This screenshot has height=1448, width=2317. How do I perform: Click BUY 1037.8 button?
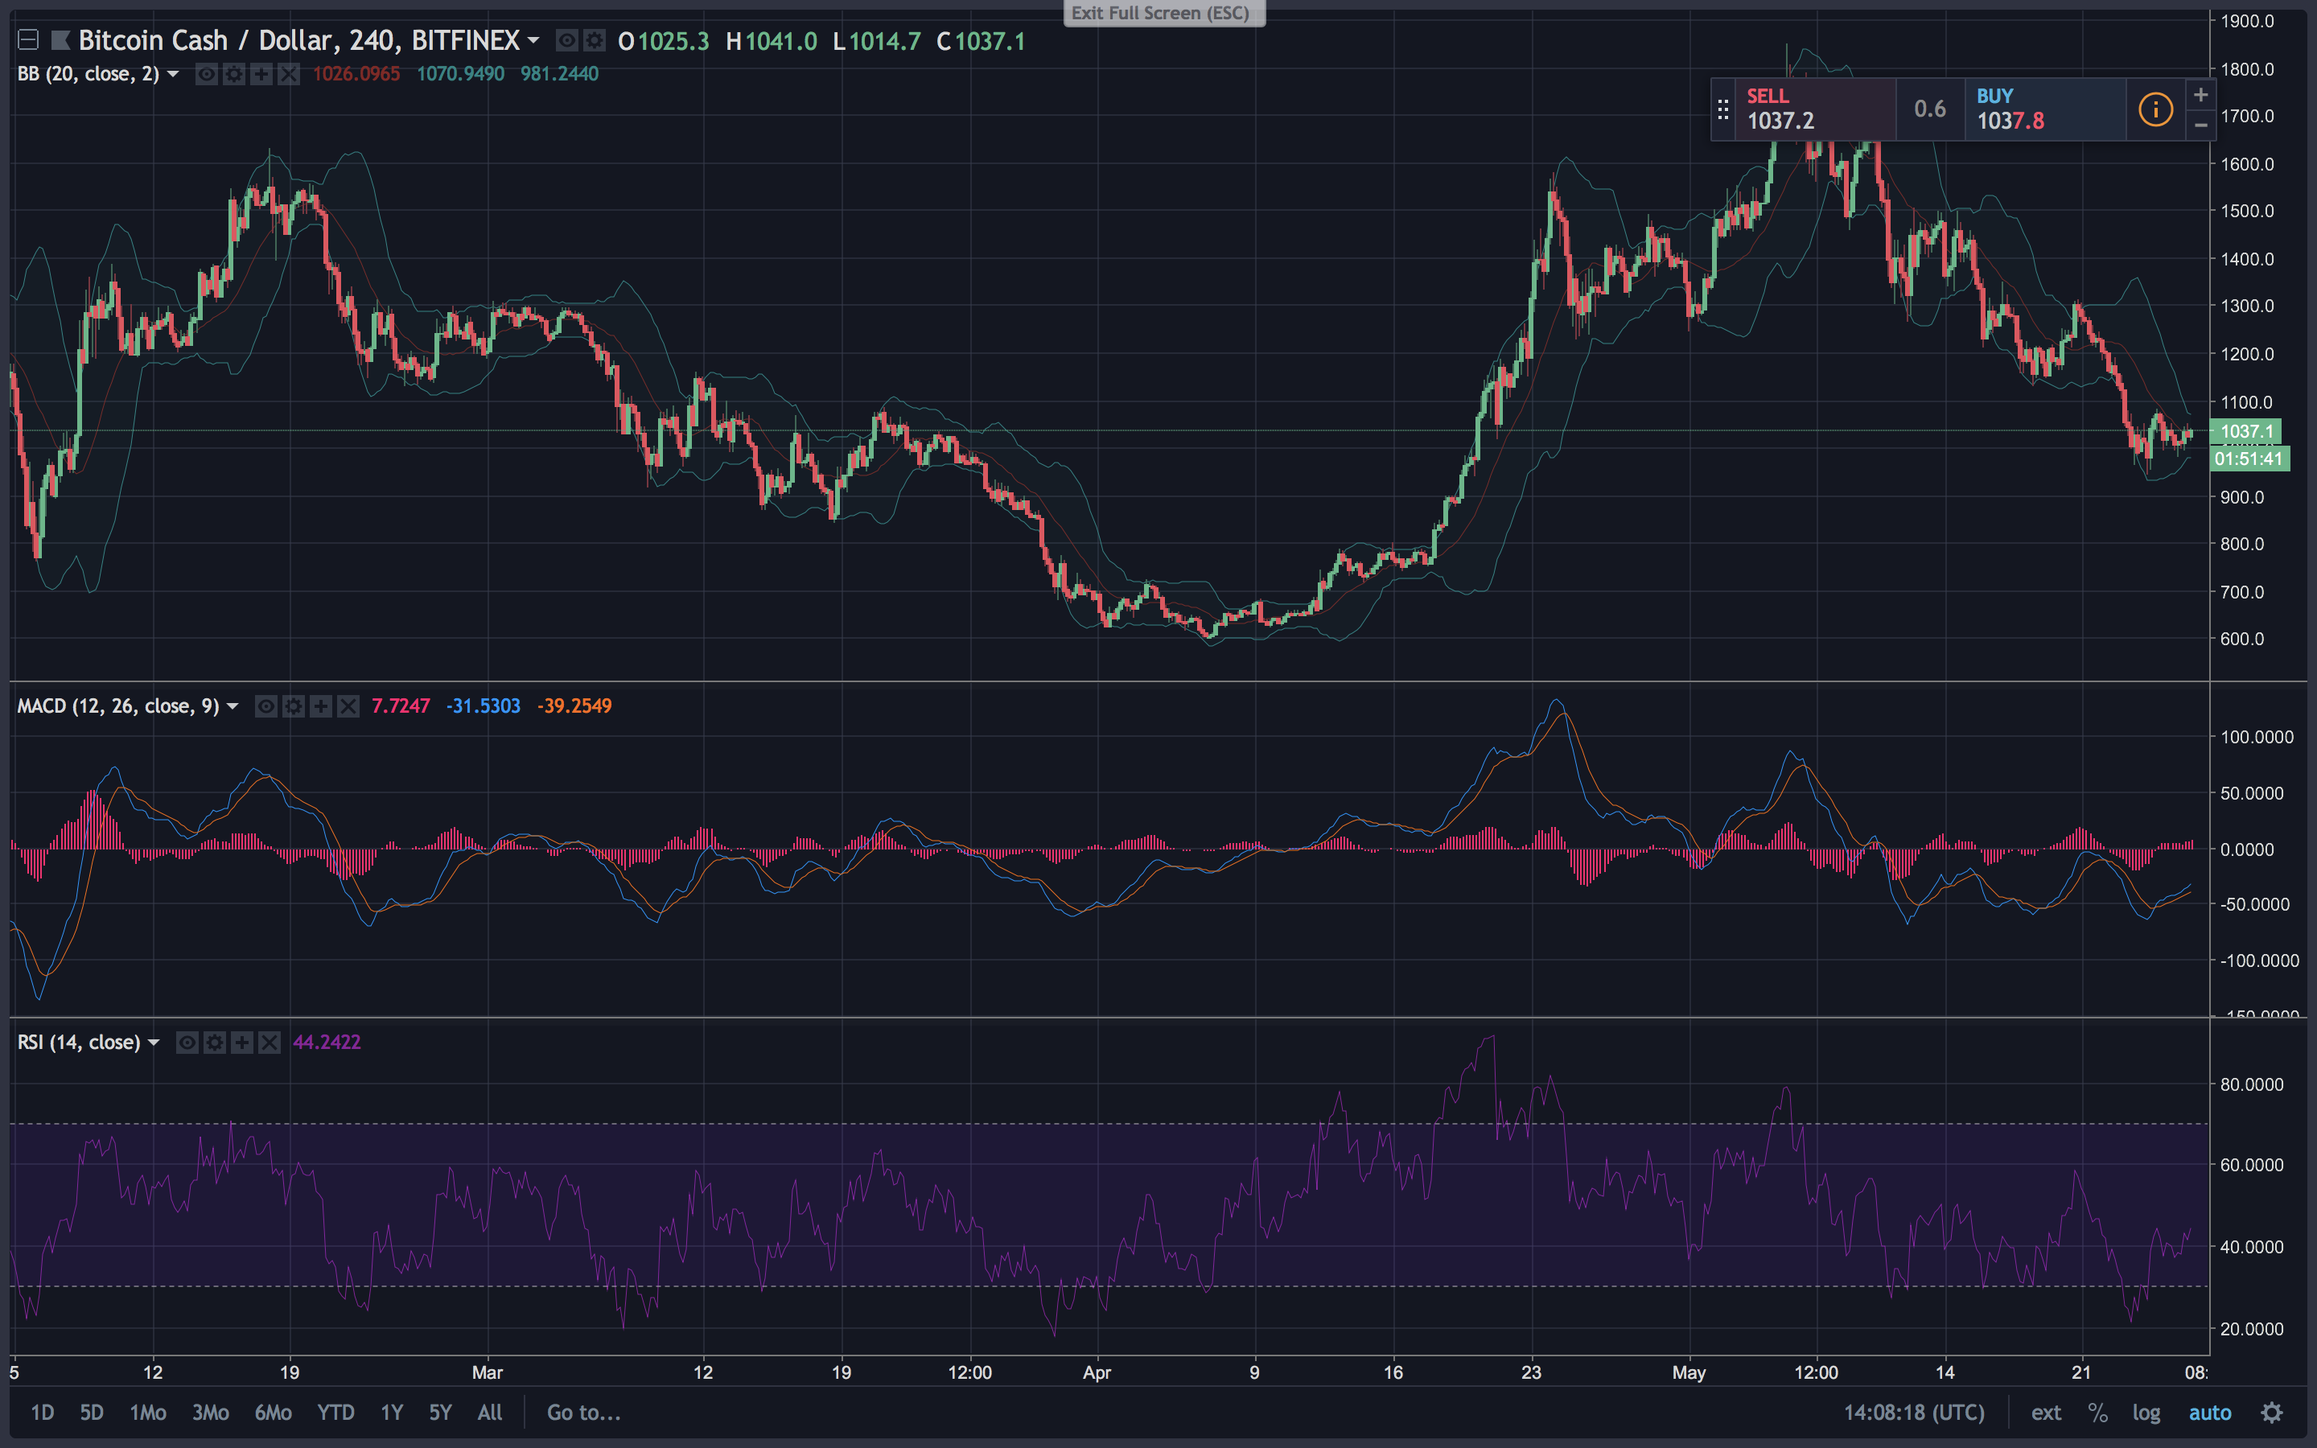coord(2045,109)
